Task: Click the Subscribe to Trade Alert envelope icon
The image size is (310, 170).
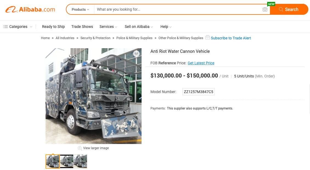Action: [208, 37]
